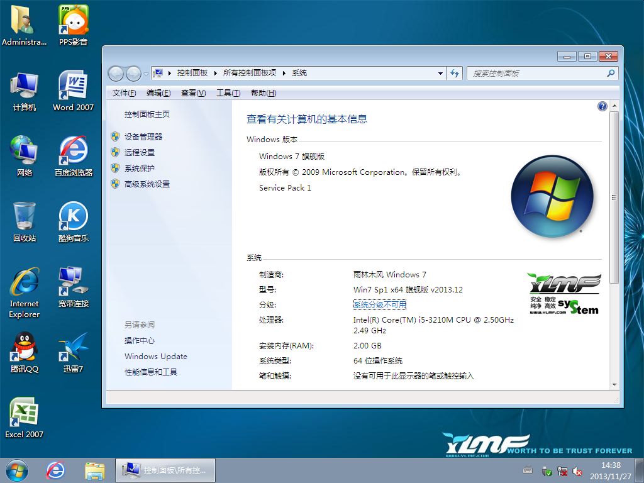Open the 文件(F) menu
This screenshot has height=483, width=644.
point(124,93)
